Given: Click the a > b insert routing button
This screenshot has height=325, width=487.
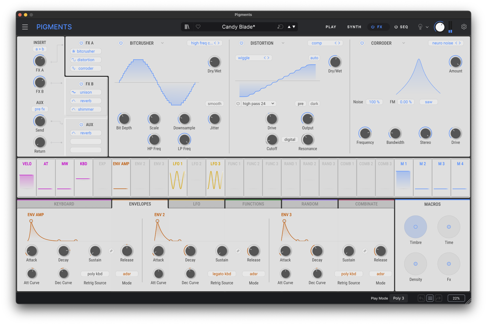Looking at the screenshot, I should [x=40, y=49].
